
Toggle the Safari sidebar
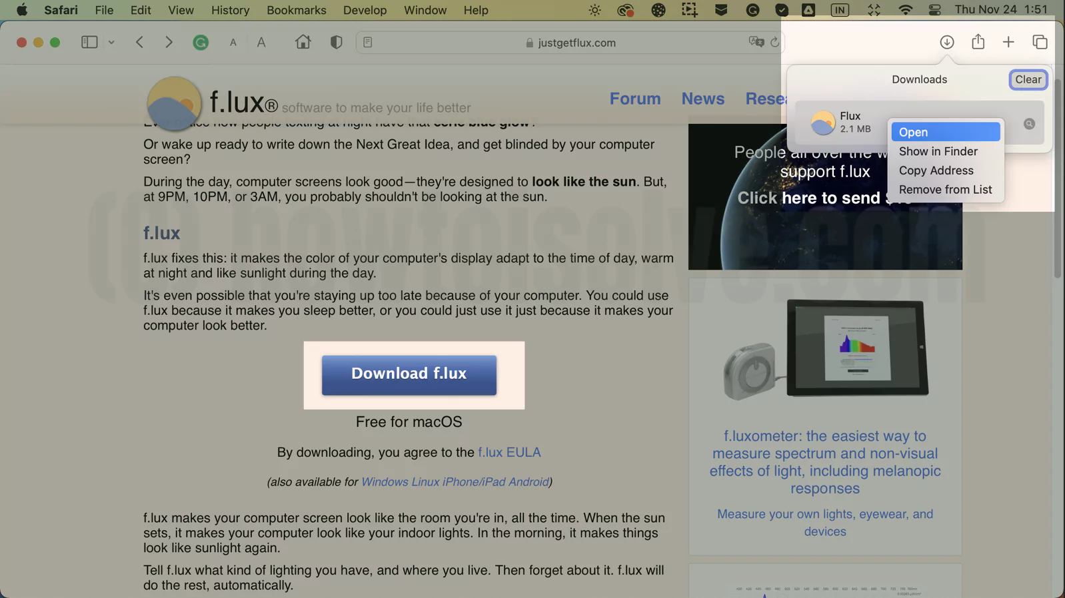point(89,42)
